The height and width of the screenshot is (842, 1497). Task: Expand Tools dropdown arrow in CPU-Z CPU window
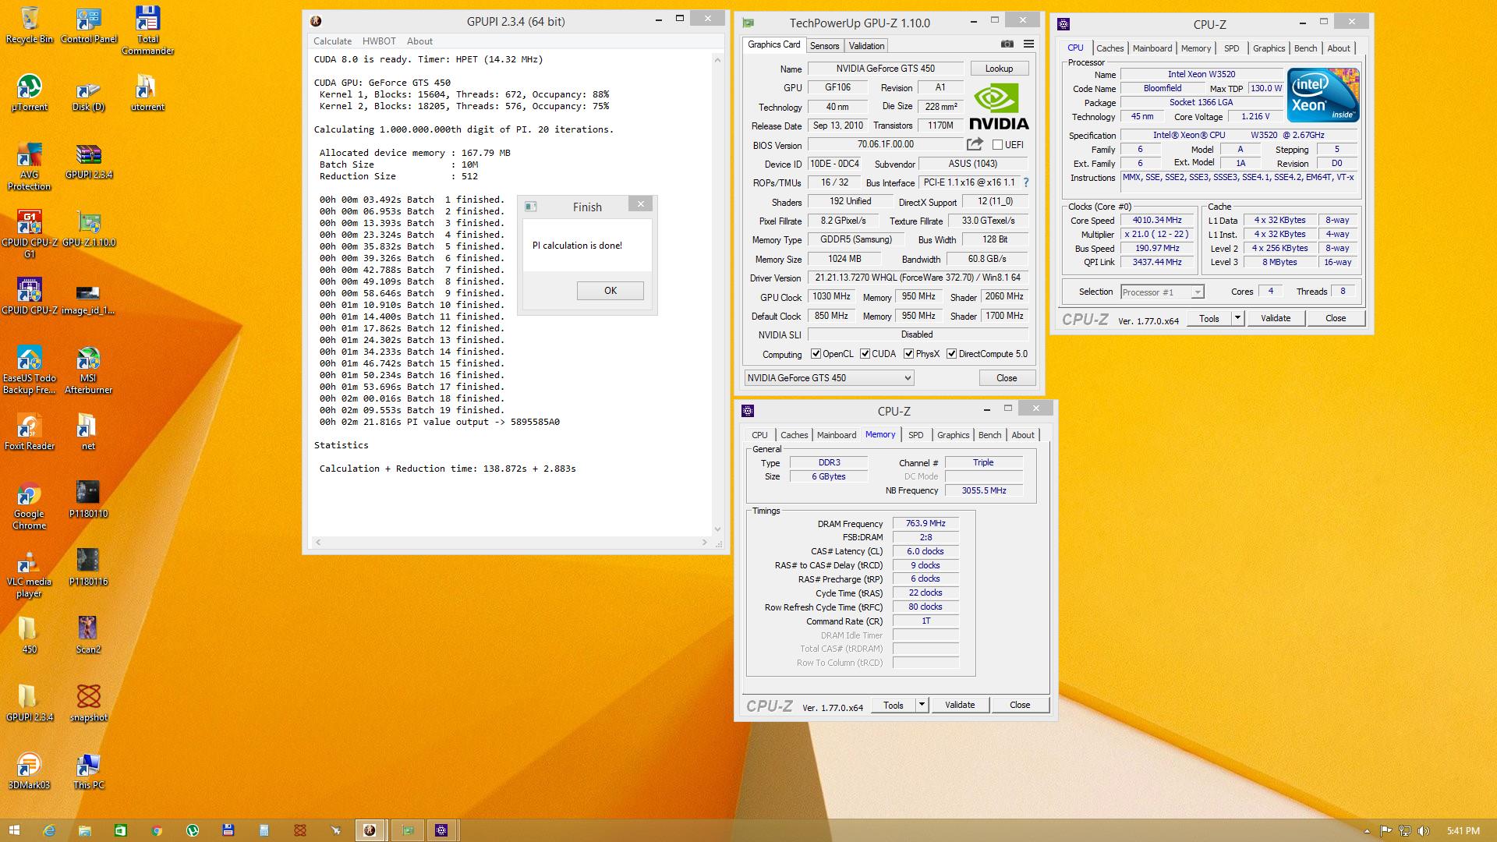(1237, 318)
